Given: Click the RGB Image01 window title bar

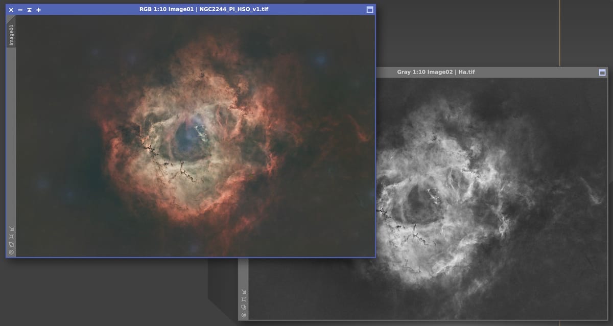Looking at the screenshot, I should click(203, 10).
